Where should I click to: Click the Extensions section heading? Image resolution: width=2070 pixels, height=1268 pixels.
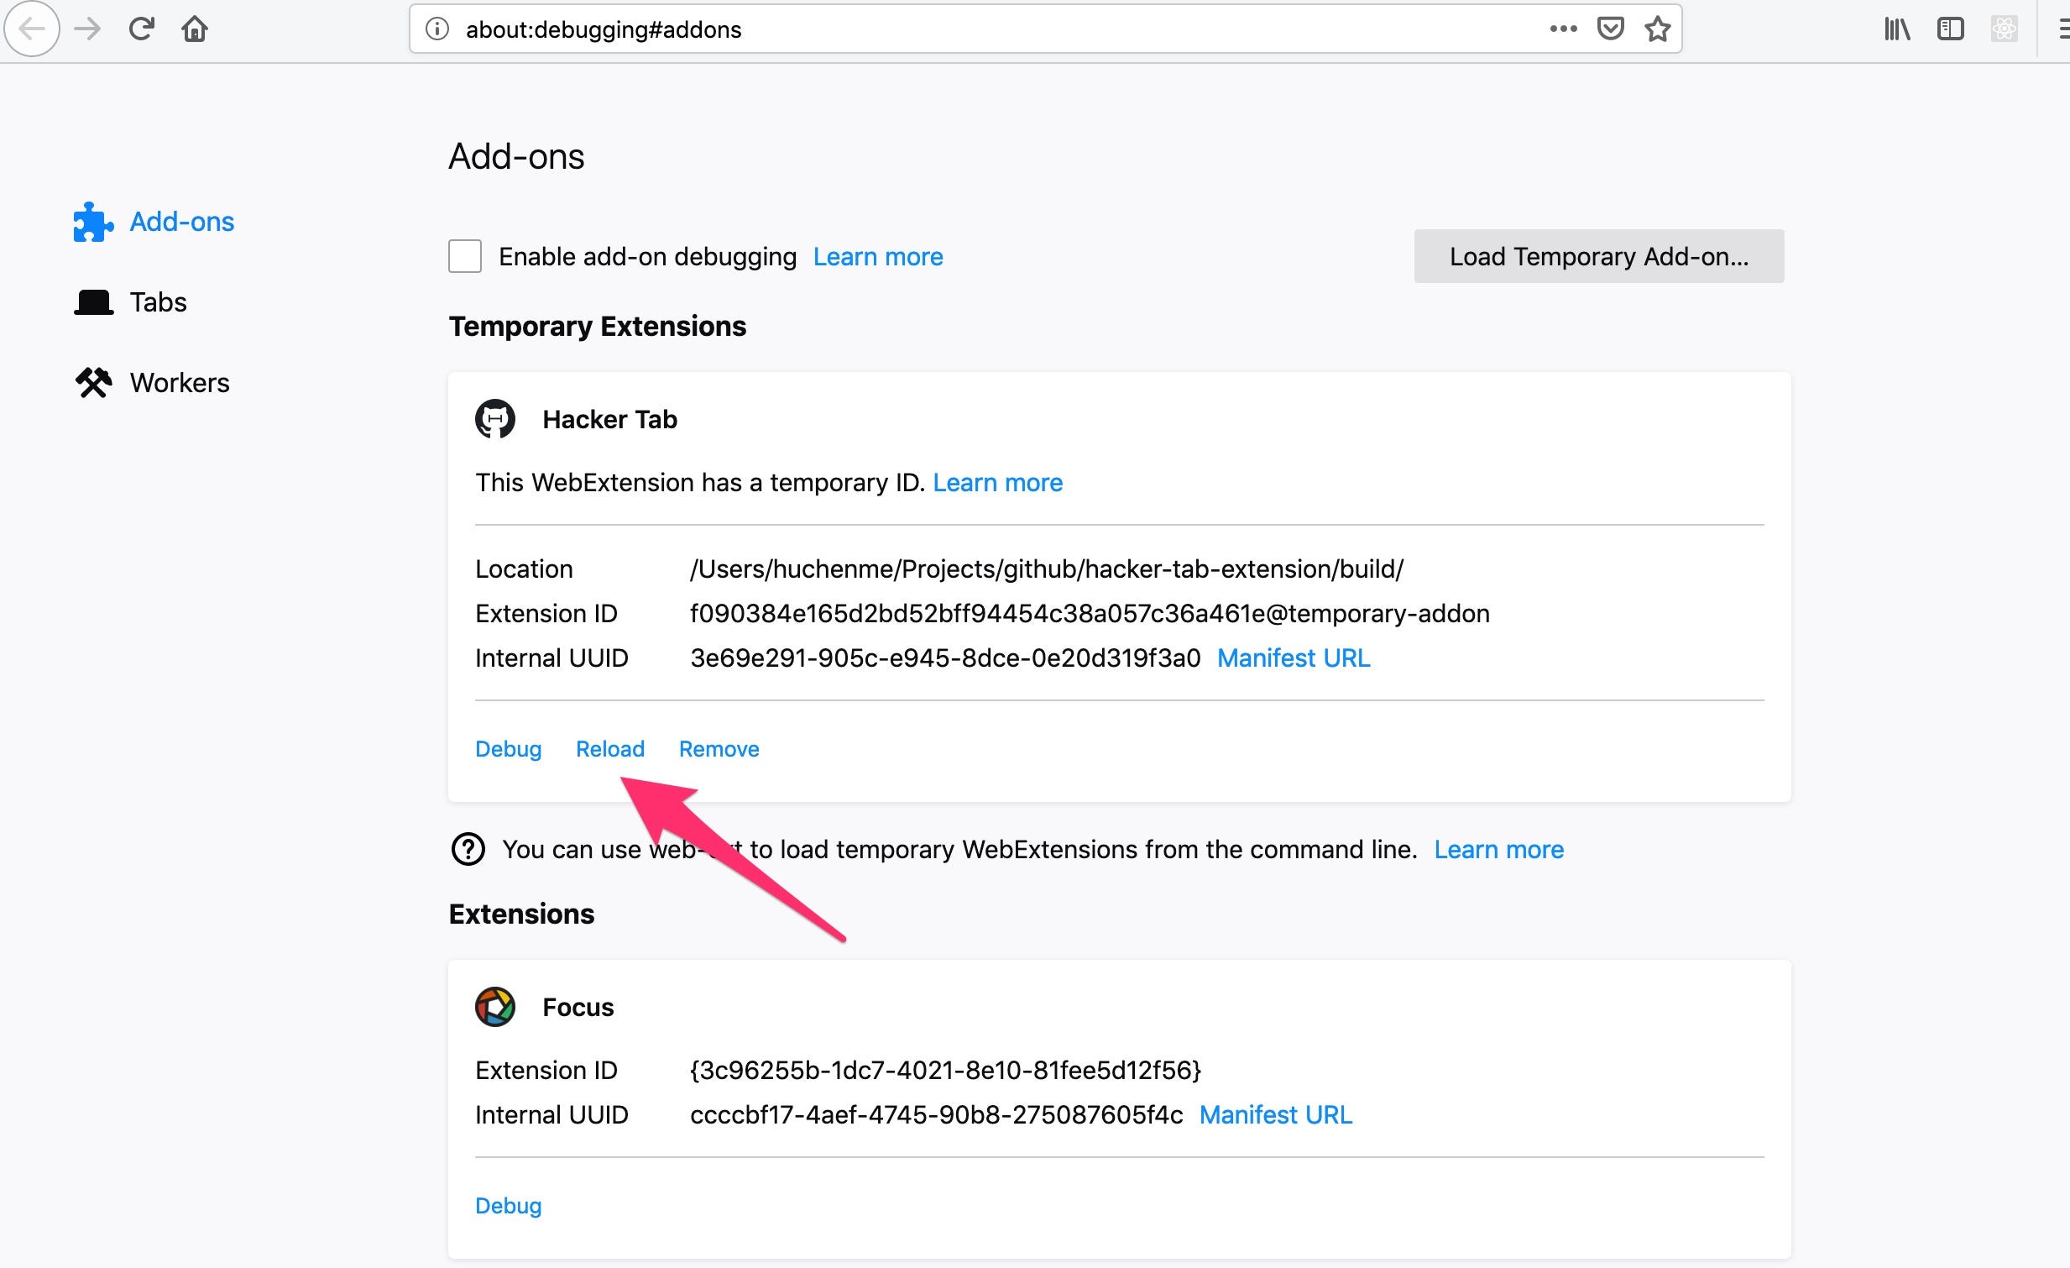521,914
